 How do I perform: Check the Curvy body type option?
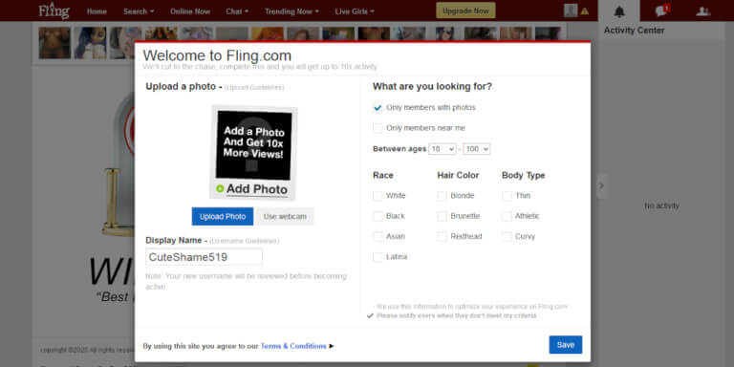(x=507, y=236)
